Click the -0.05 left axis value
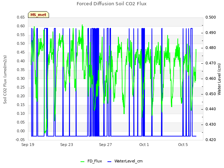This screenshot has height=168, width=224. (20, 140)
